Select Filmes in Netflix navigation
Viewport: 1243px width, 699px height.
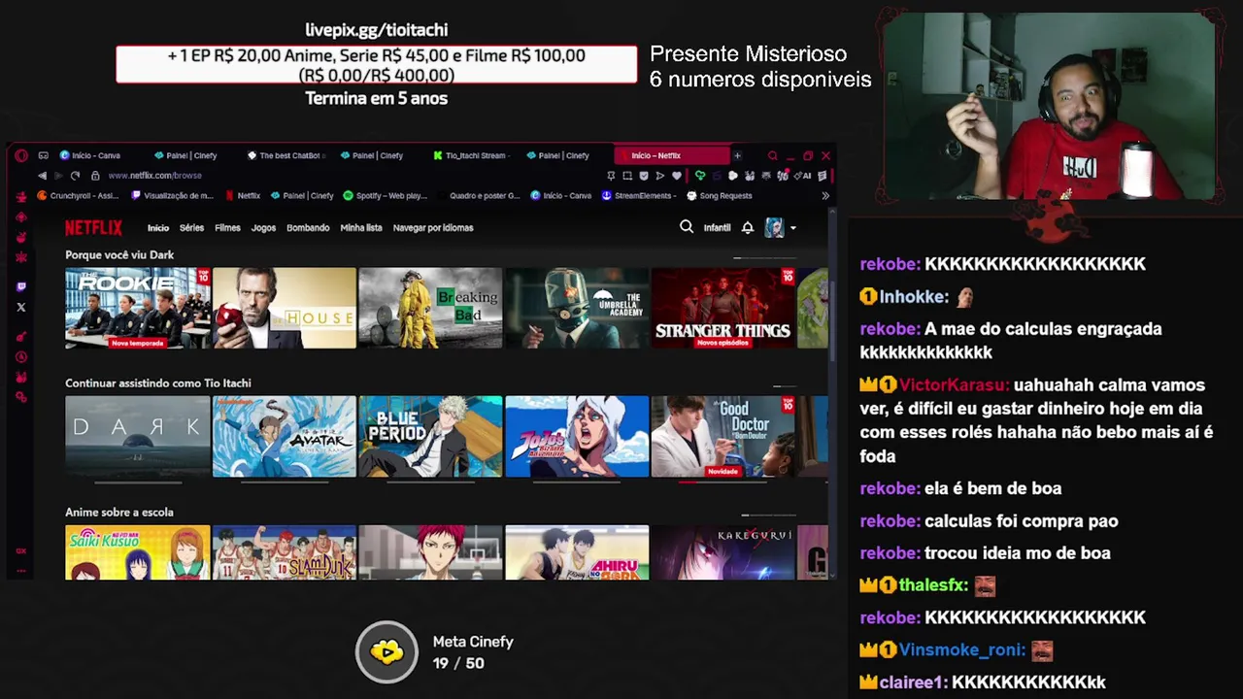[227, 228]
